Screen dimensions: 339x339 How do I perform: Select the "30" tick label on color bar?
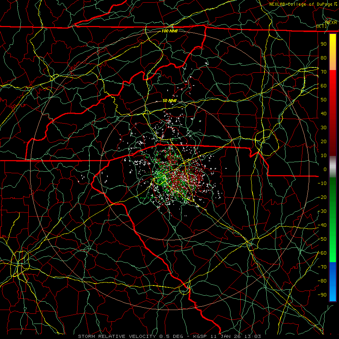[x=324, y=128]
